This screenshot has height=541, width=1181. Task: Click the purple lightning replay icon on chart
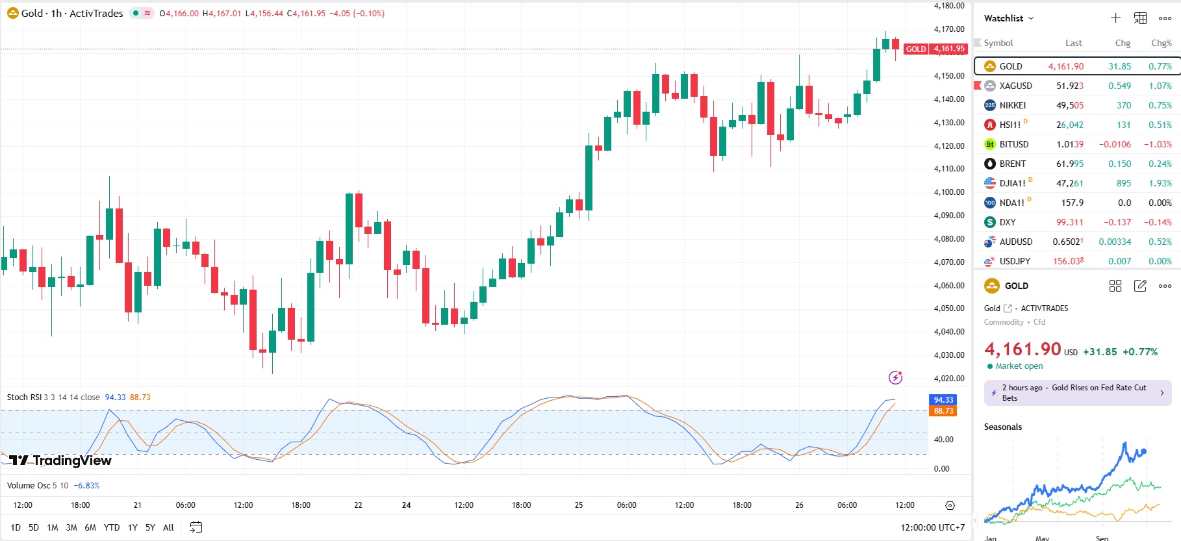click(x=895, y=377)
